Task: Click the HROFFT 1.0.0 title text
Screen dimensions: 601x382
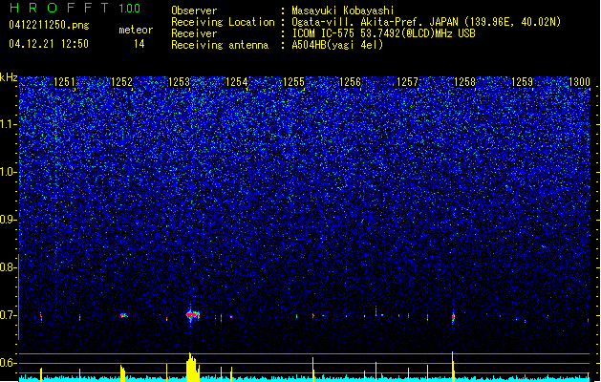Action: tap(75, 8)
